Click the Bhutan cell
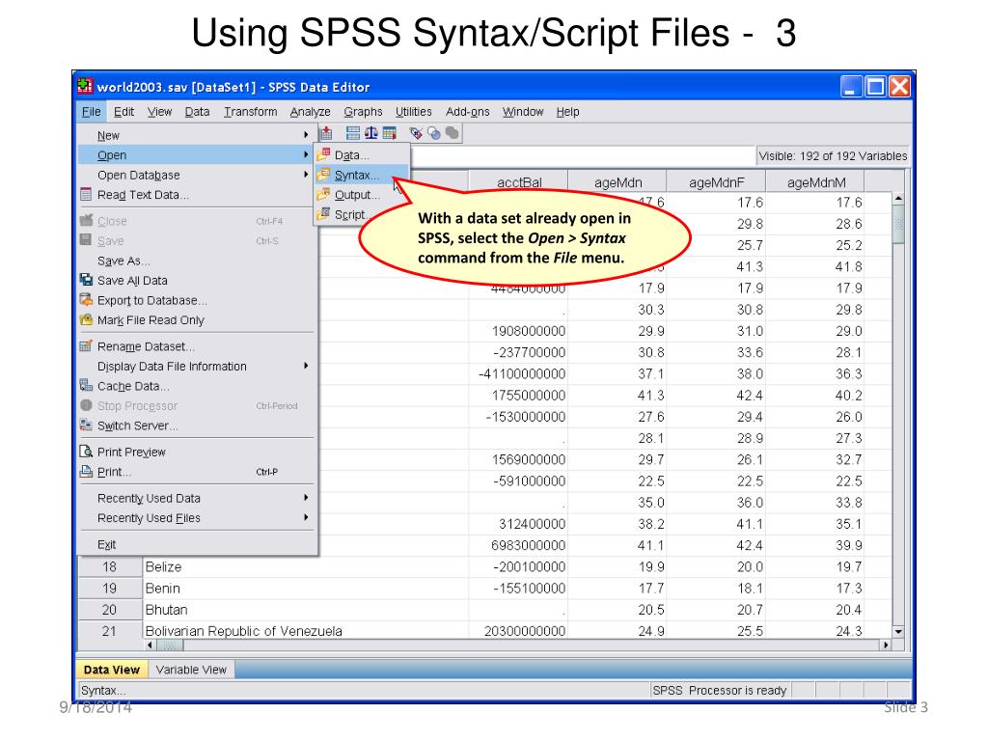Screen dimensions: 988x741 [x=306, y=610]
